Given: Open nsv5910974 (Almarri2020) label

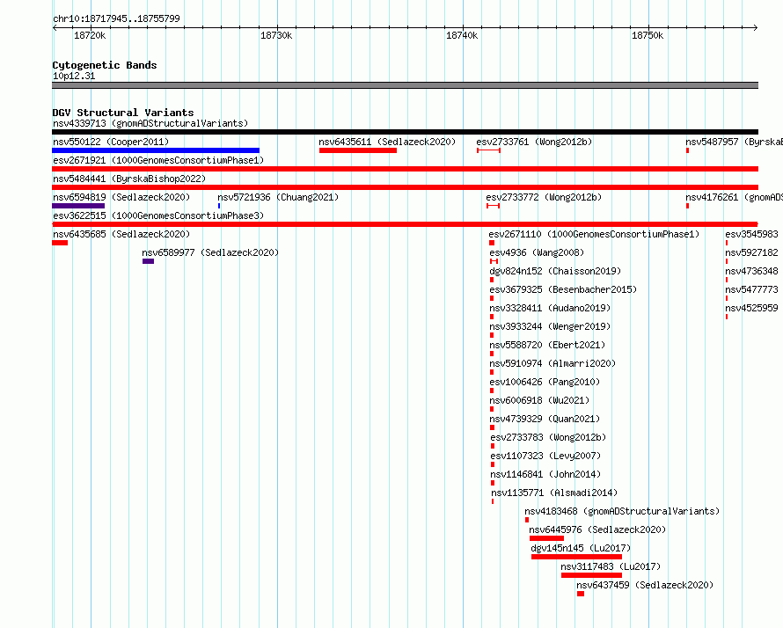Looking at the screenshot, I should point(552,363).
